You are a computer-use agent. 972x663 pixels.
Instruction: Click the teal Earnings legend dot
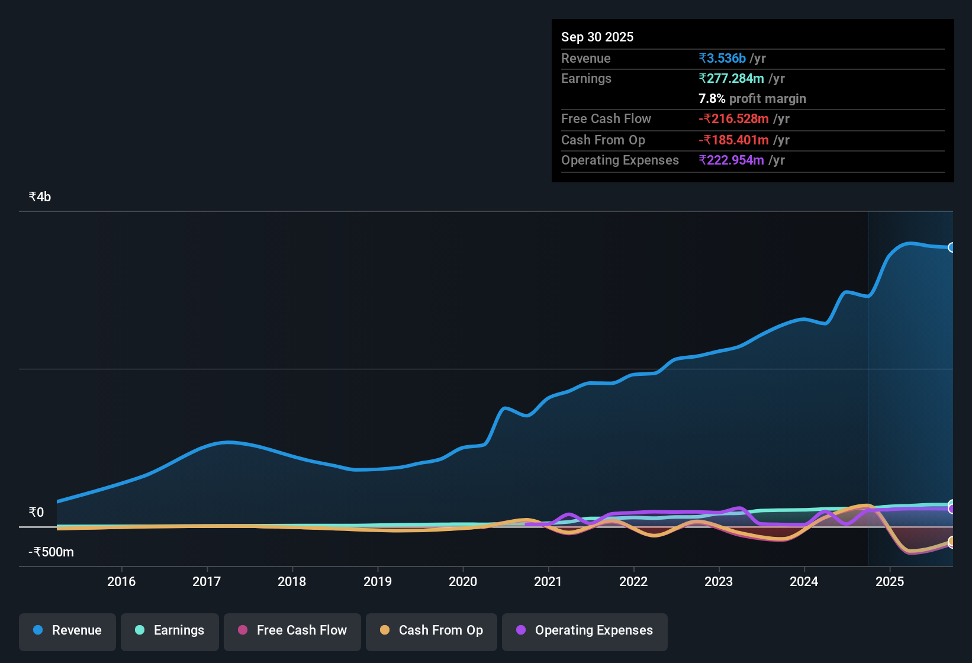click(140, 630)
